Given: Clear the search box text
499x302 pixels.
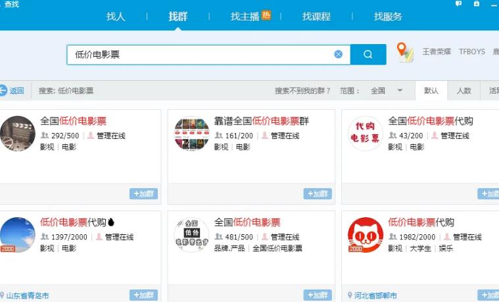Looking at the screenshot, I should point(338,55).
